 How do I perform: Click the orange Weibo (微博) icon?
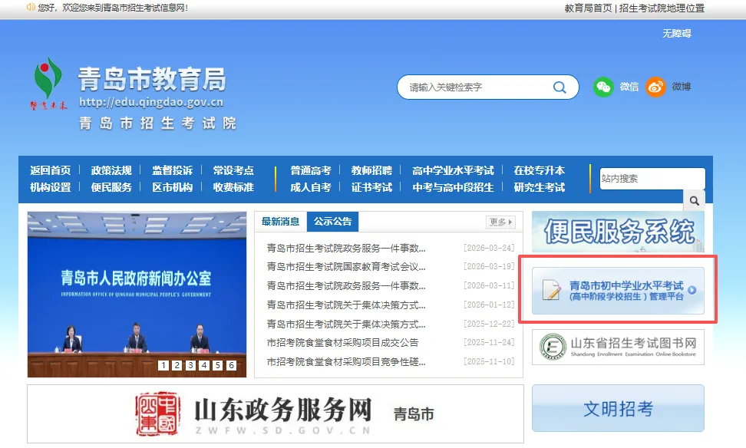click(655, 87)
